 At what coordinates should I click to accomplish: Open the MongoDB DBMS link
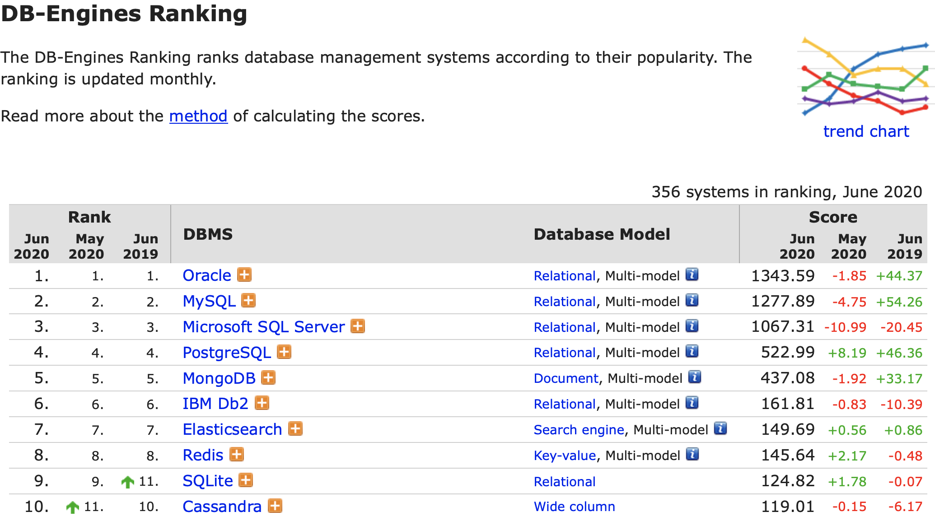pos(219,378)
